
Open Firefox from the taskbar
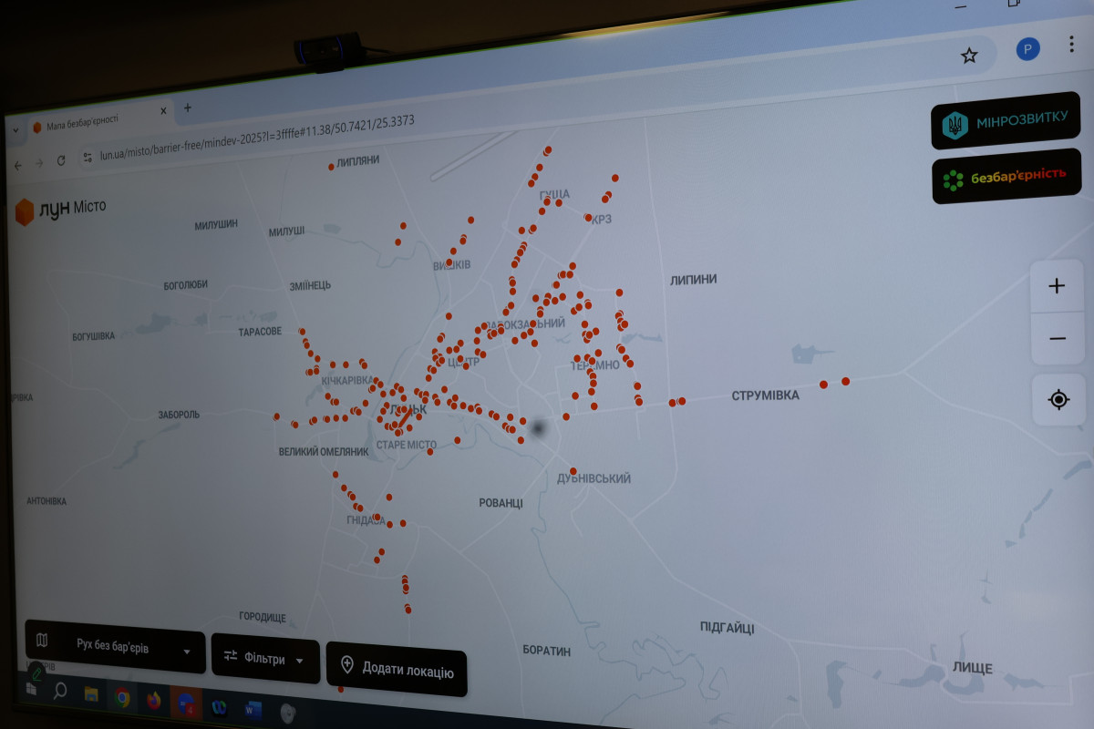click(x=153, y=700)
